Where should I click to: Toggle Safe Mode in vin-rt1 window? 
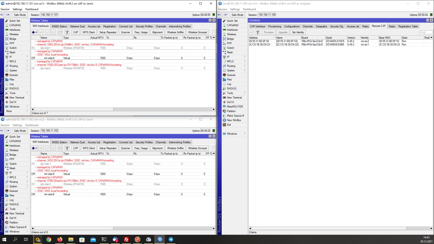[x=237, y=15]
